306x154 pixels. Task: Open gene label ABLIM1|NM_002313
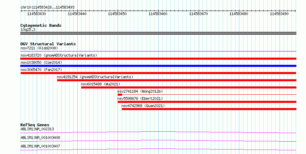coord(37,129)
